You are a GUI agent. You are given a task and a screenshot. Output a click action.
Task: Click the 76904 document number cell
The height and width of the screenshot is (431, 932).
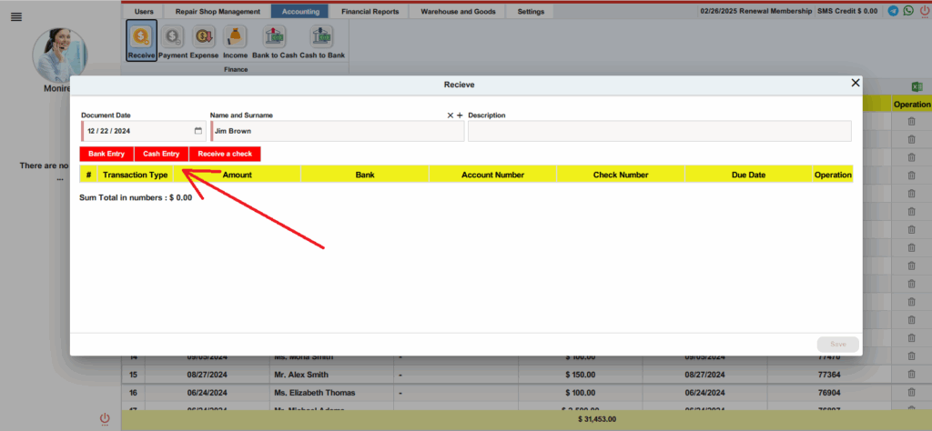[829, 393]
